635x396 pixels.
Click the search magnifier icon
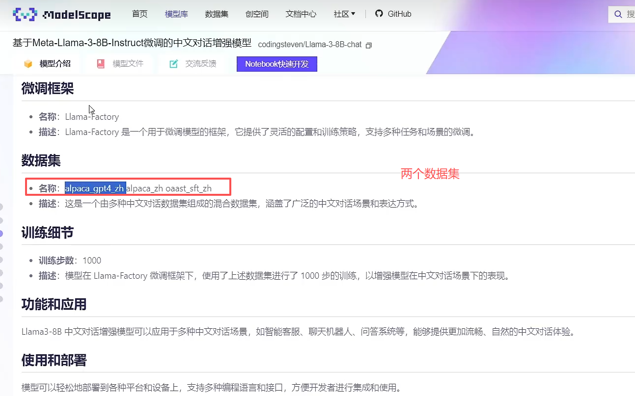point(618,14)
